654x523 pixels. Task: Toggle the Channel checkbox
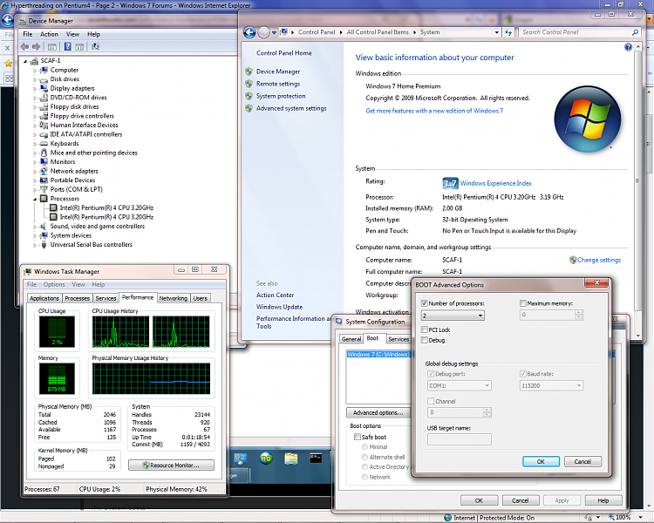(x=431, y=401)
